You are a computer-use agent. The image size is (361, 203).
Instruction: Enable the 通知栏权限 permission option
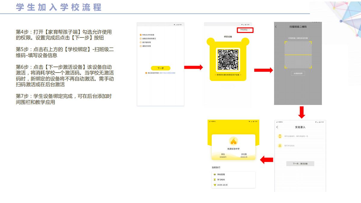pos(140,46)
